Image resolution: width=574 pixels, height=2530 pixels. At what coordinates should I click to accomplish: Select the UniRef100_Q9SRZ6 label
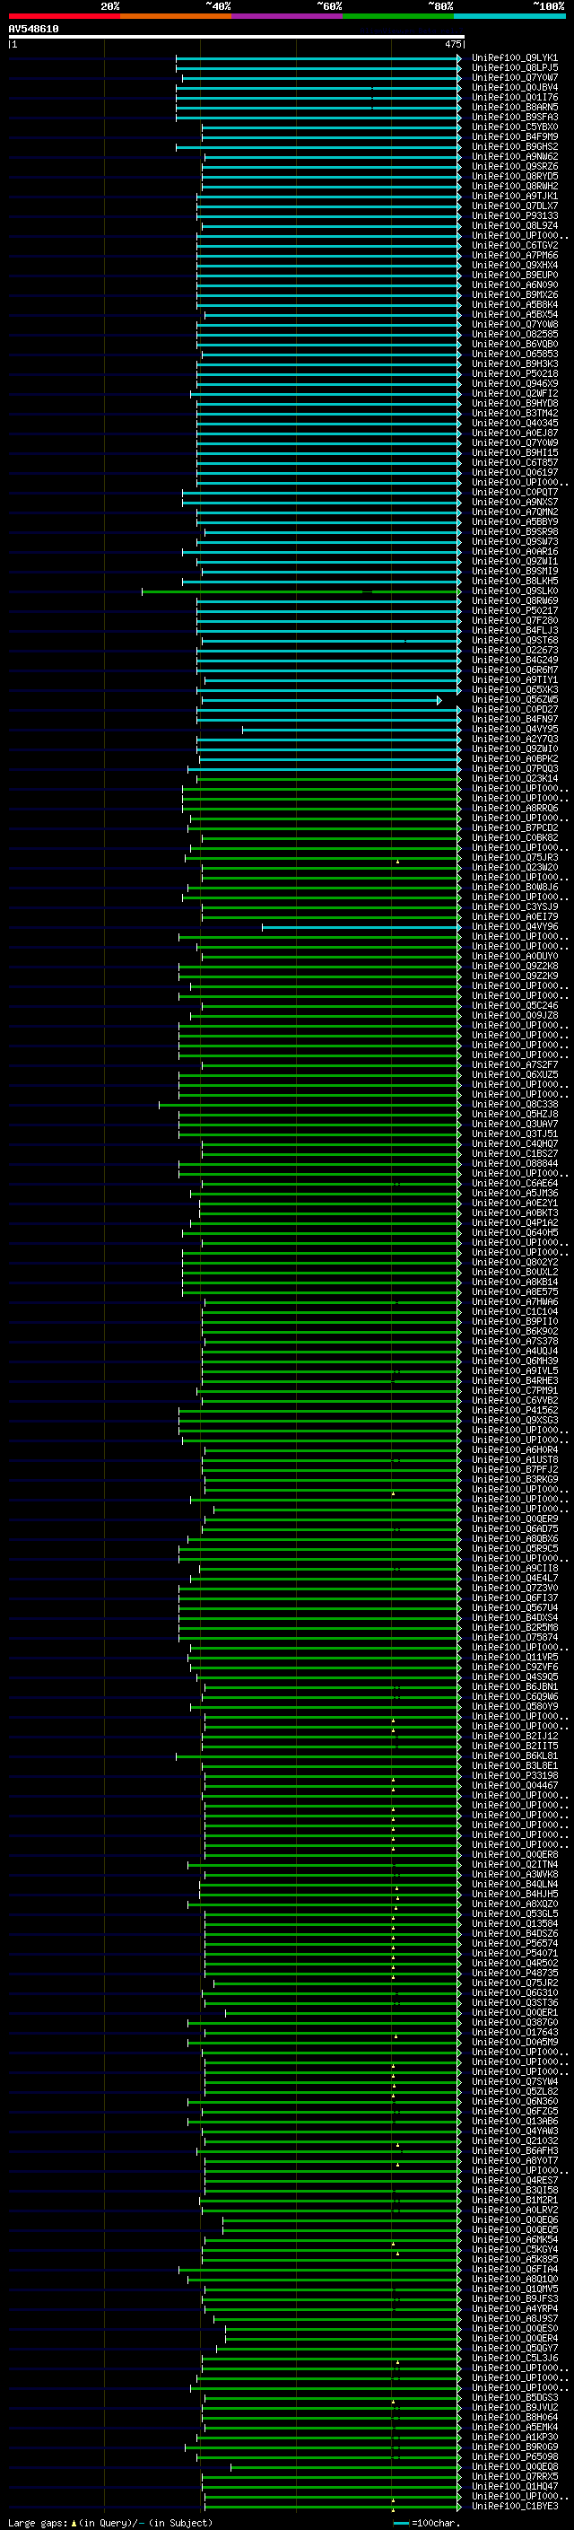[x=515, y=167]
